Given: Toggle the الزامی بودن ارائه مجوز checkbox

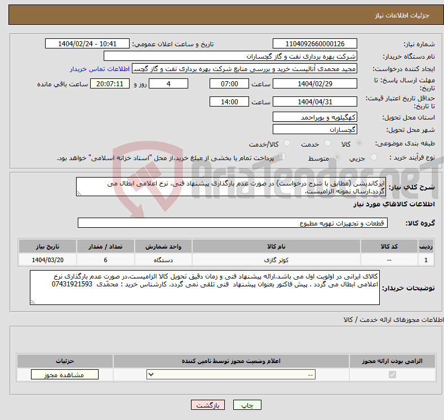Looking at the screenshot, I should 392,374.
